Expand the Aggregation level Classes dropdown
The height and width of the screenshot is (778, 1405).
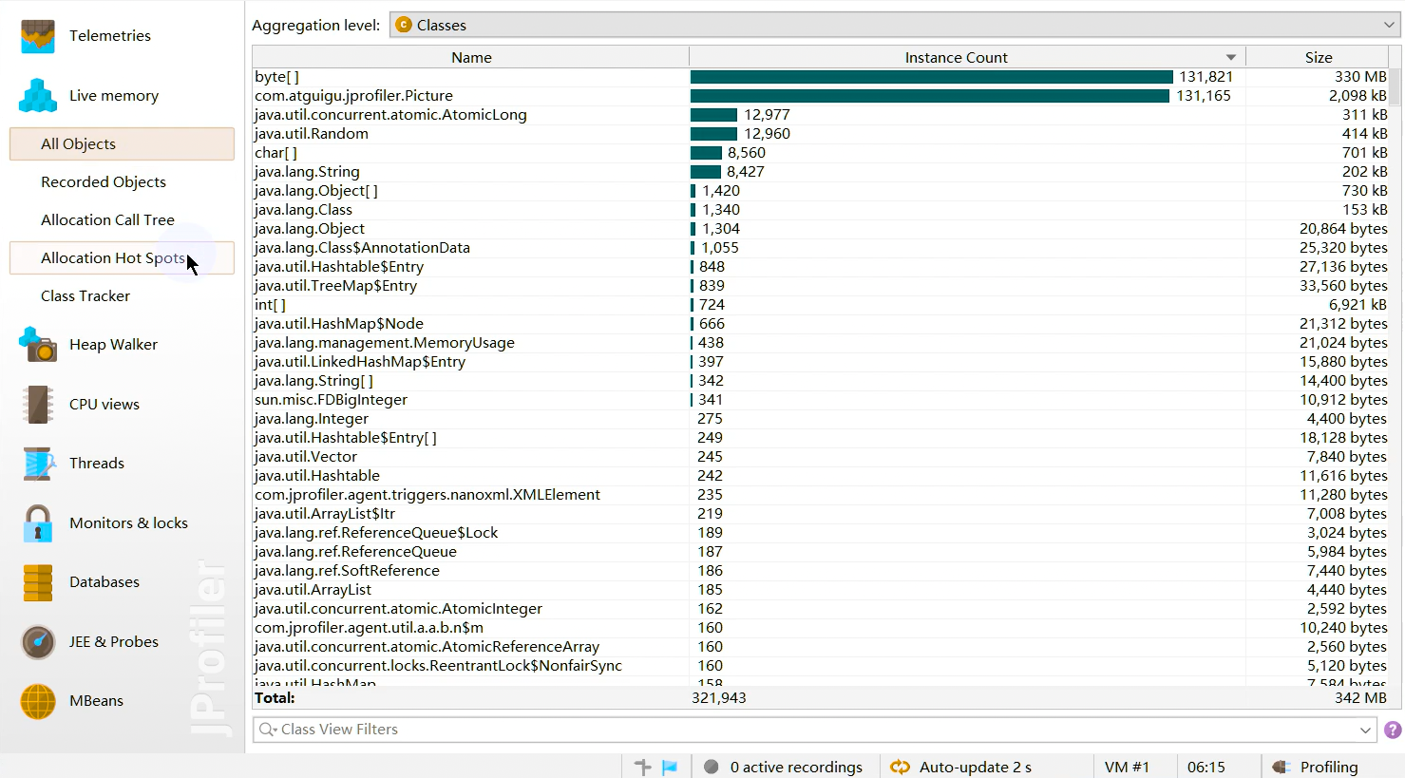click(x=1389, y=25)
